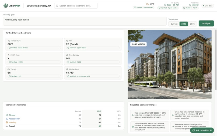
Task: Click the Verified Current Conditions heading
Action: tap(18, 33)
